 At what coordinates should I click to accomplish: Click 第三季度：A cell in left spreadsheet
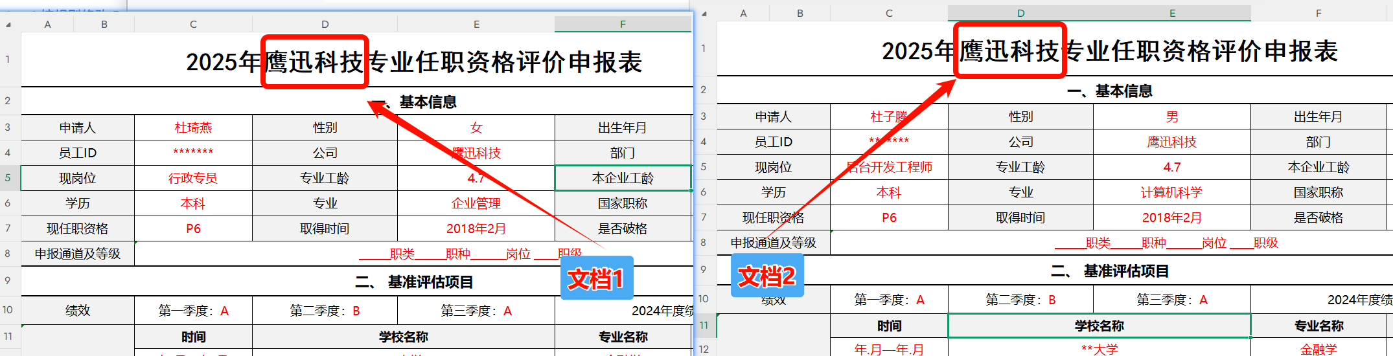(476, 311)
